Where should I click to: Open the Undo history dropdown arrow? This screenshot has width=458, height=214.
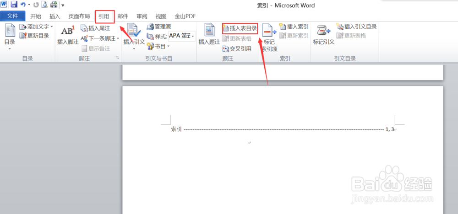point(29,5)
